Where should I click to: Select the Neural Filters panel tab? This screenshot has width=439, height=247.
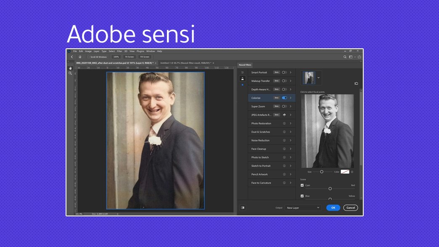coord(245,65)
